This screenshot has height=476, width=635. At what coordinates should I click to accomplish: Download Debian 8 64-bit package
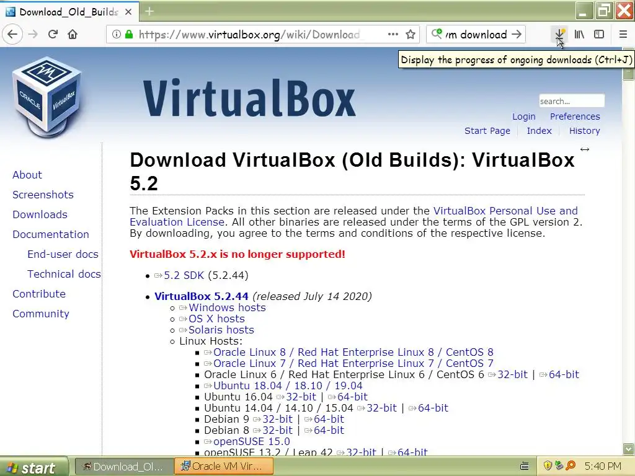[x=329, y=430]
